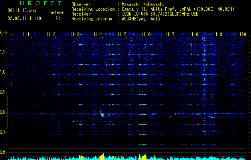Click the meteor count label
251x160 pixels.
tap(57, 12)
